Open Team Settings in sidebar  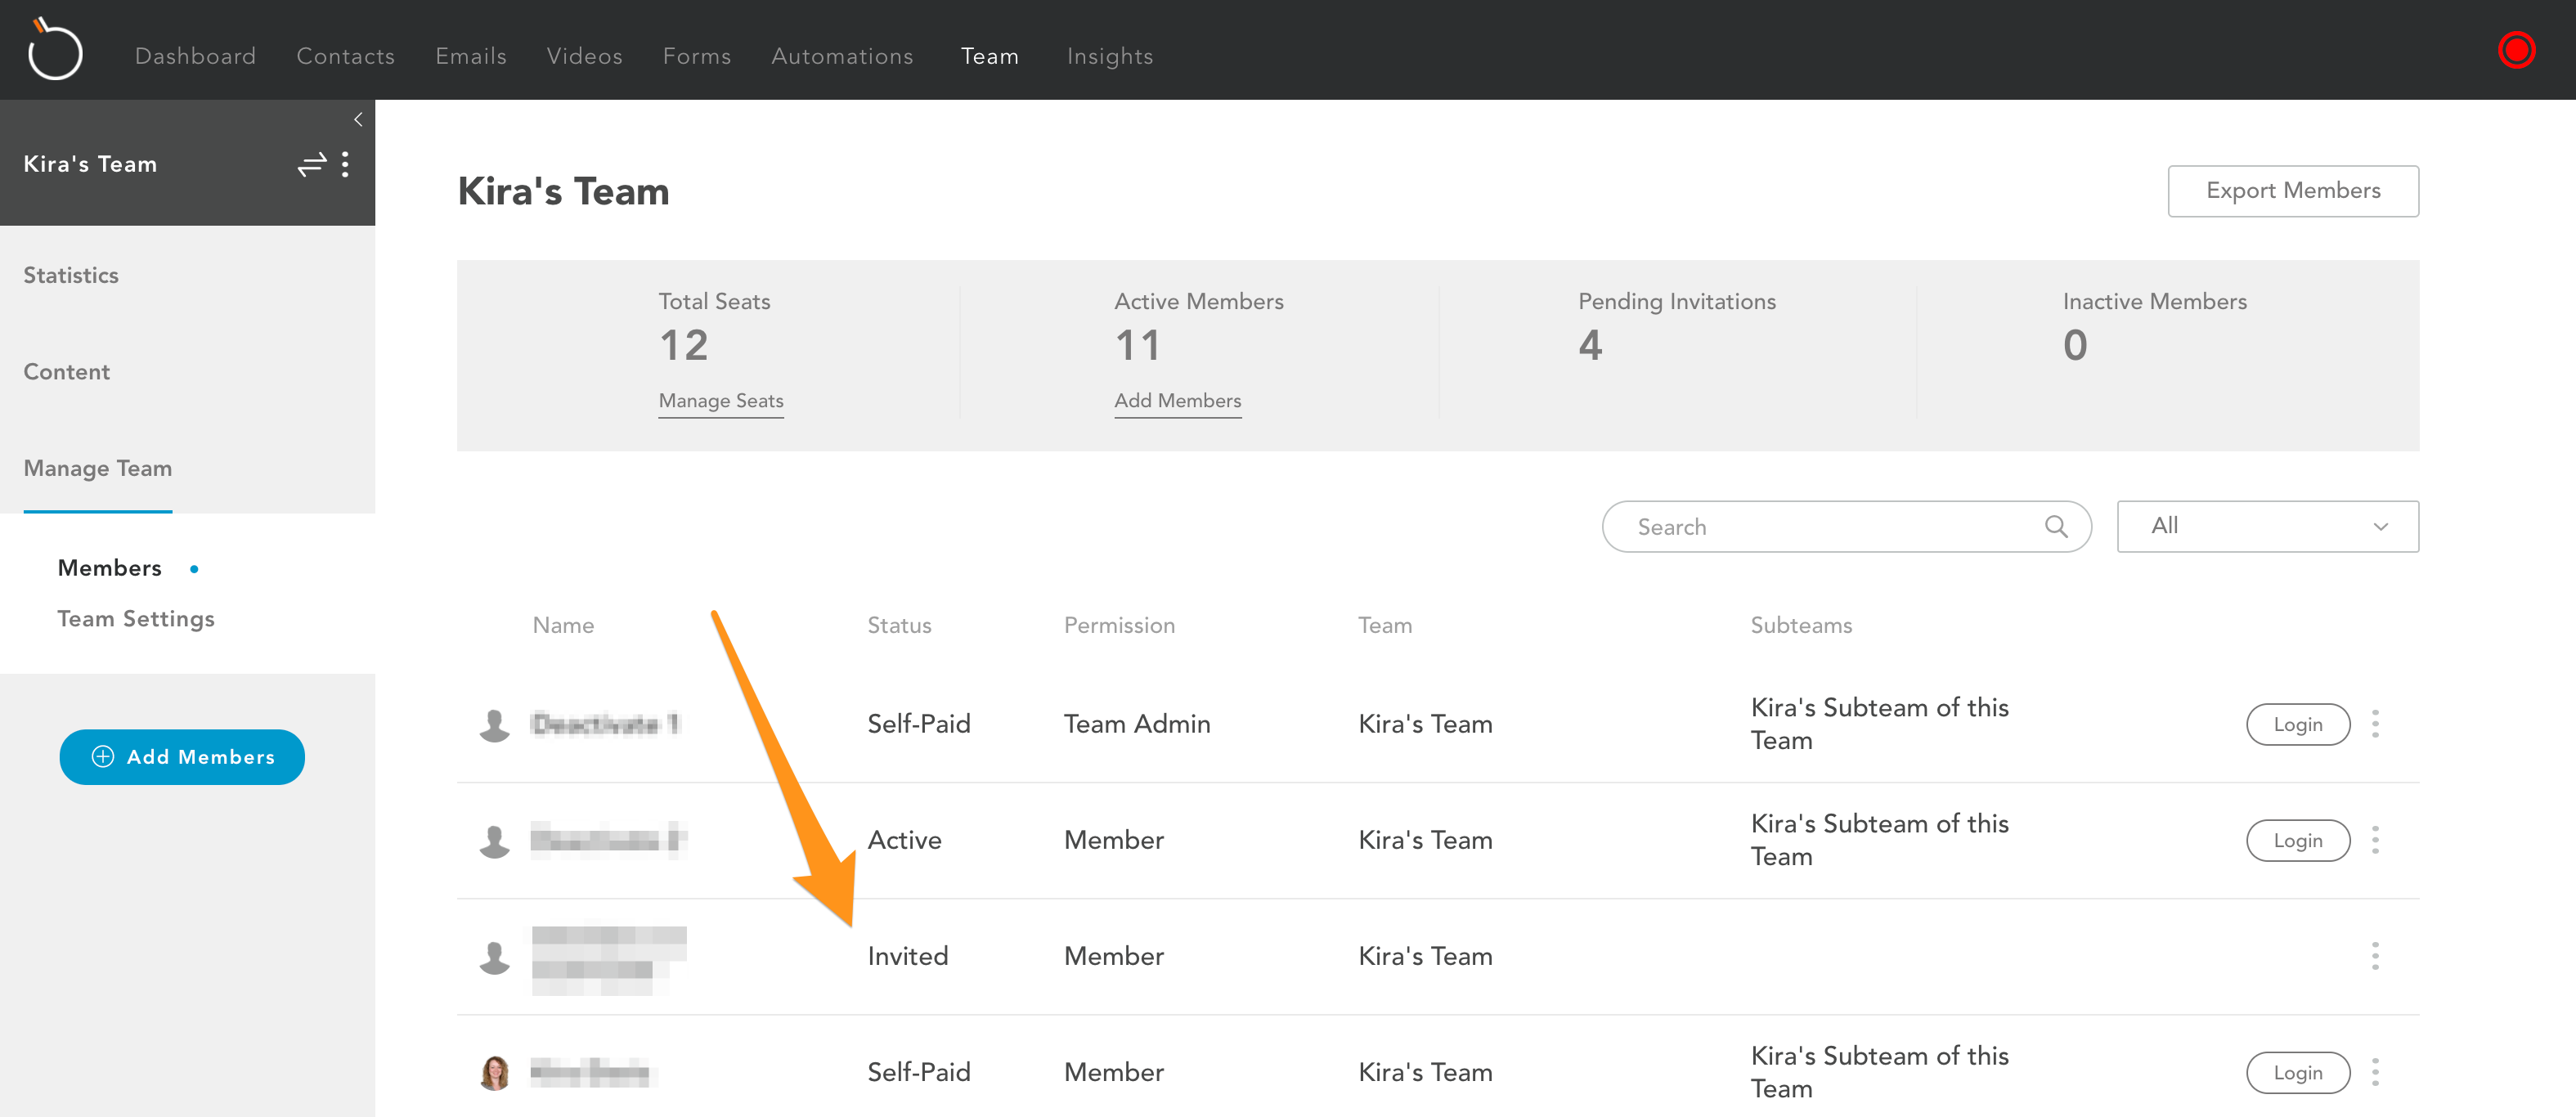pos(135,619)
